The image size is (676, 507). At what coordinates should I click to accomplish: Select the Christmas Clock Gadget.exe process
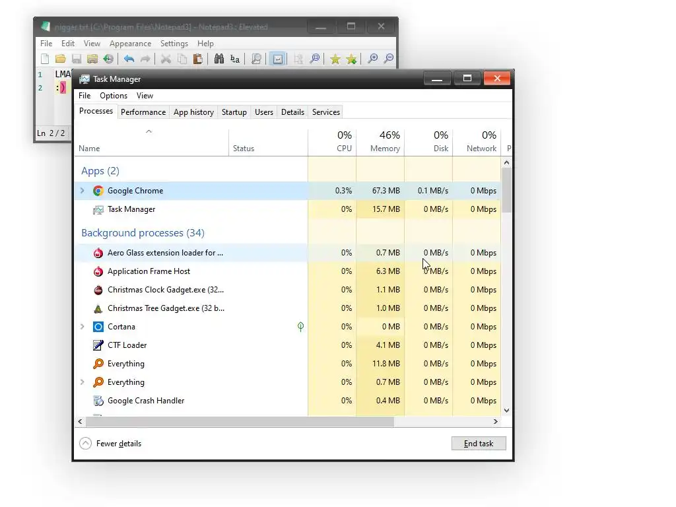[x=288, y=290]
